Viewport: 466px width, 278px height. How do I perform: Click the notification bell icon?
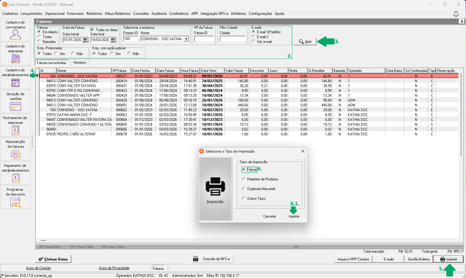(456, 14)
